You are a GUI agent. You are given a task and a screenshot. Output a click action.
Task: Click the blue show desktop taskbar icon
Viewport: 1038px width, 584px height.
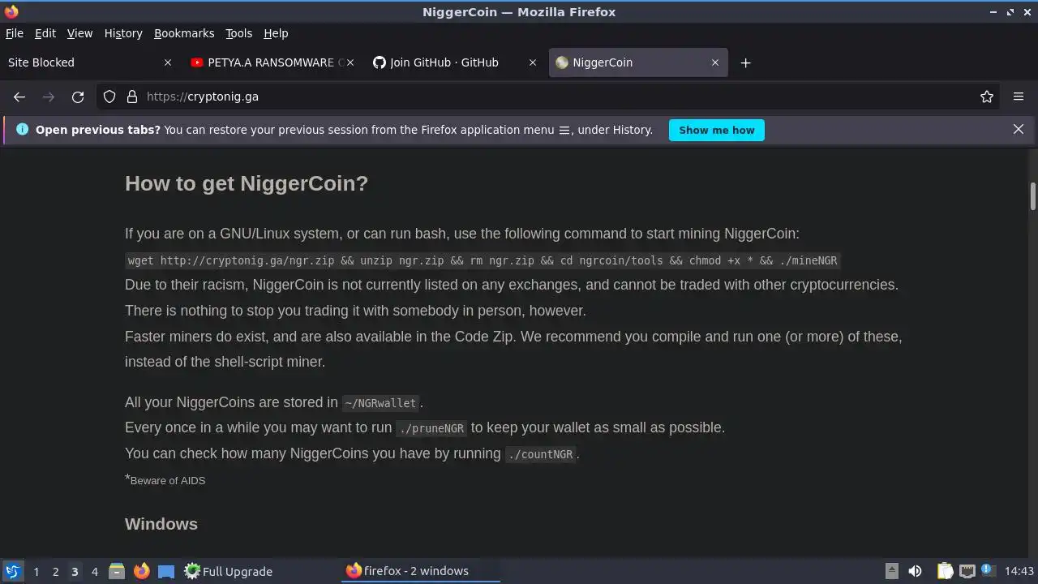point(166,571)
